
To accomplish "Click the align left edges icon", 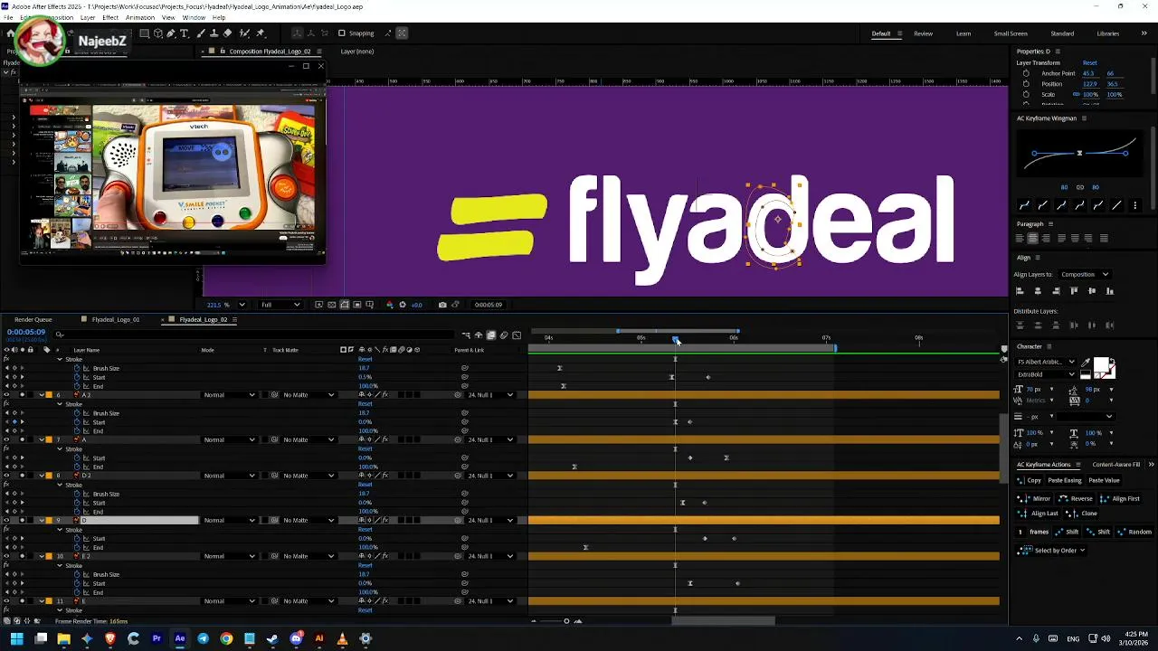I will pos(1020,290).
